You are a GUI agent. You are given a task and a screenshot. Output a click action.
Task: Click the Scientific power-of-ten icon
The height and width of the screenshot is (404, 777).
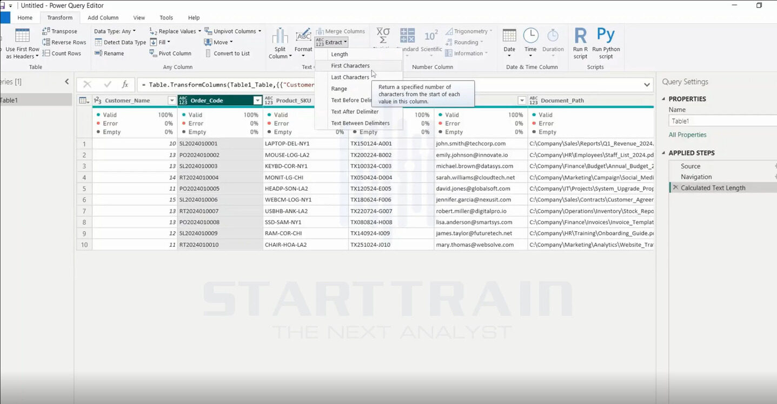[x=431, y=36]
